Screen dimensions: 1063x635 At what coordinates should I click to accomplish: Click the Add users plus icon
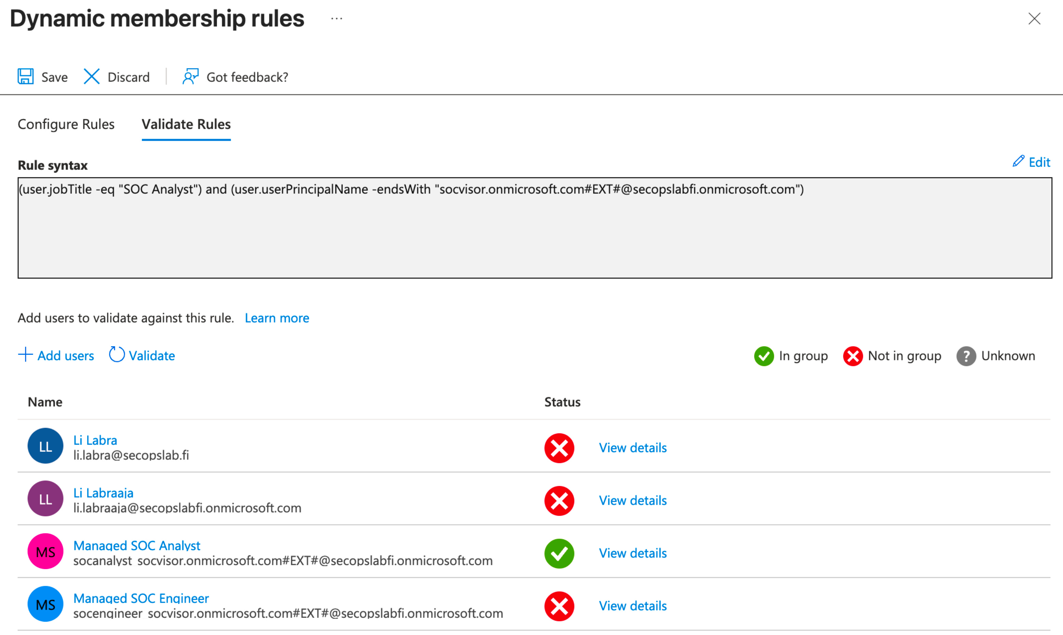coord(25,355)
